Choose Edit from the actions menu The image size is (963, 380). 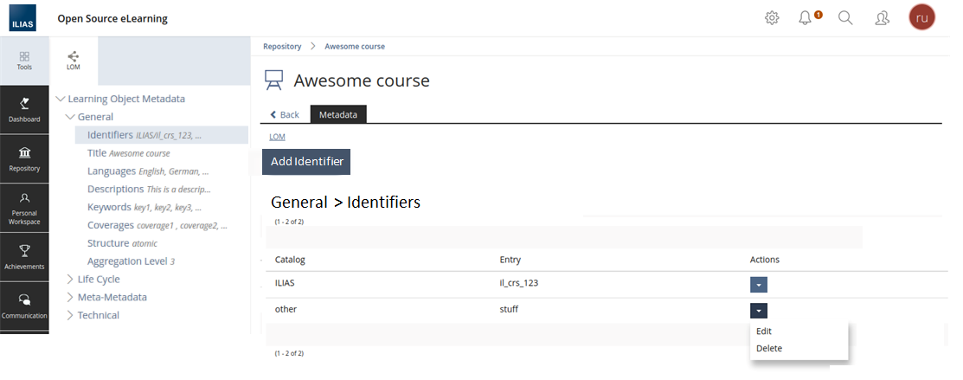[x=764, y=332]
